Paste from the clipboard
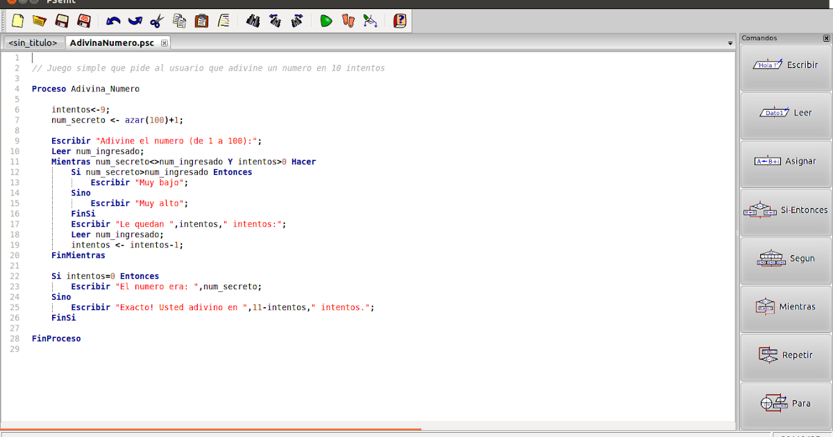The image size is (833, 437). pyautogui.click(x=201, y=21)
